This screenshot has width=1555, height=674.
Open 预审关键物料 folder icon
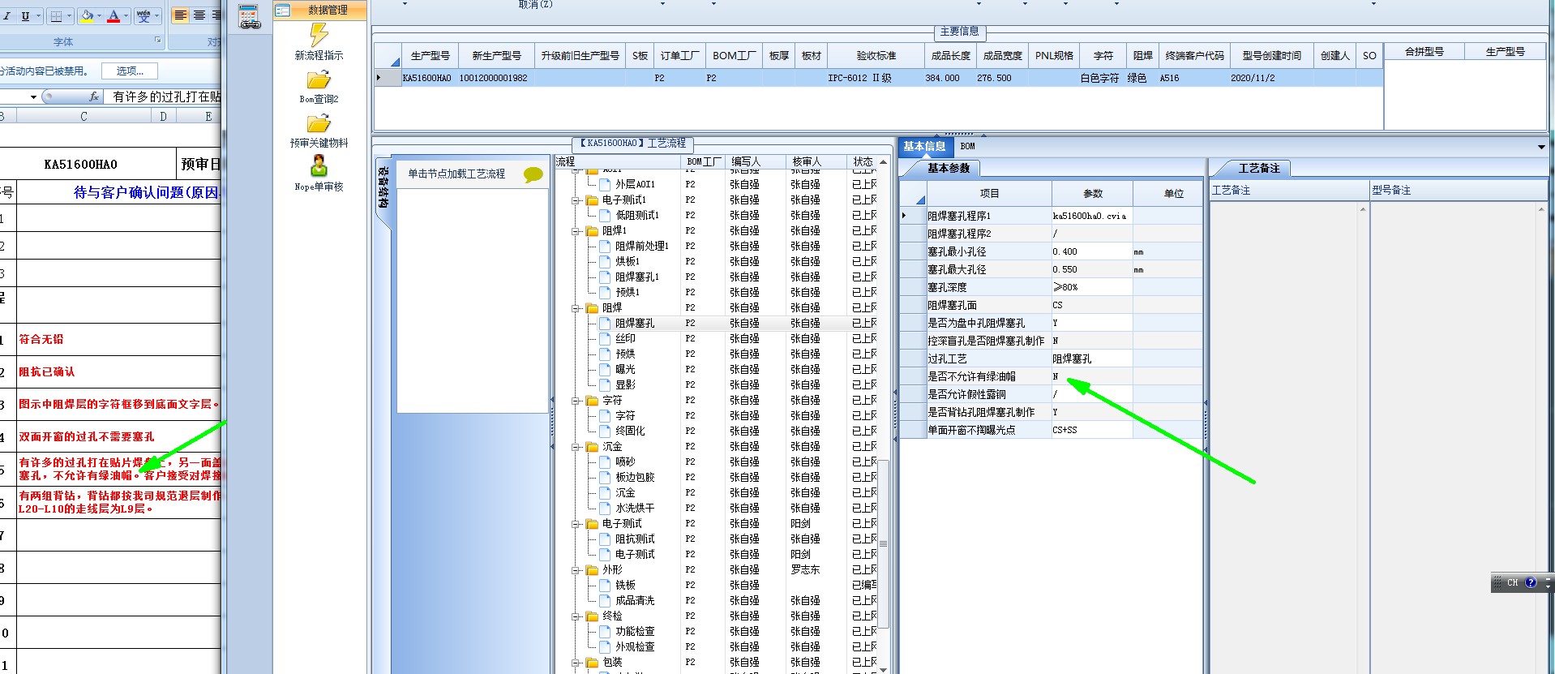coord(319,124)
